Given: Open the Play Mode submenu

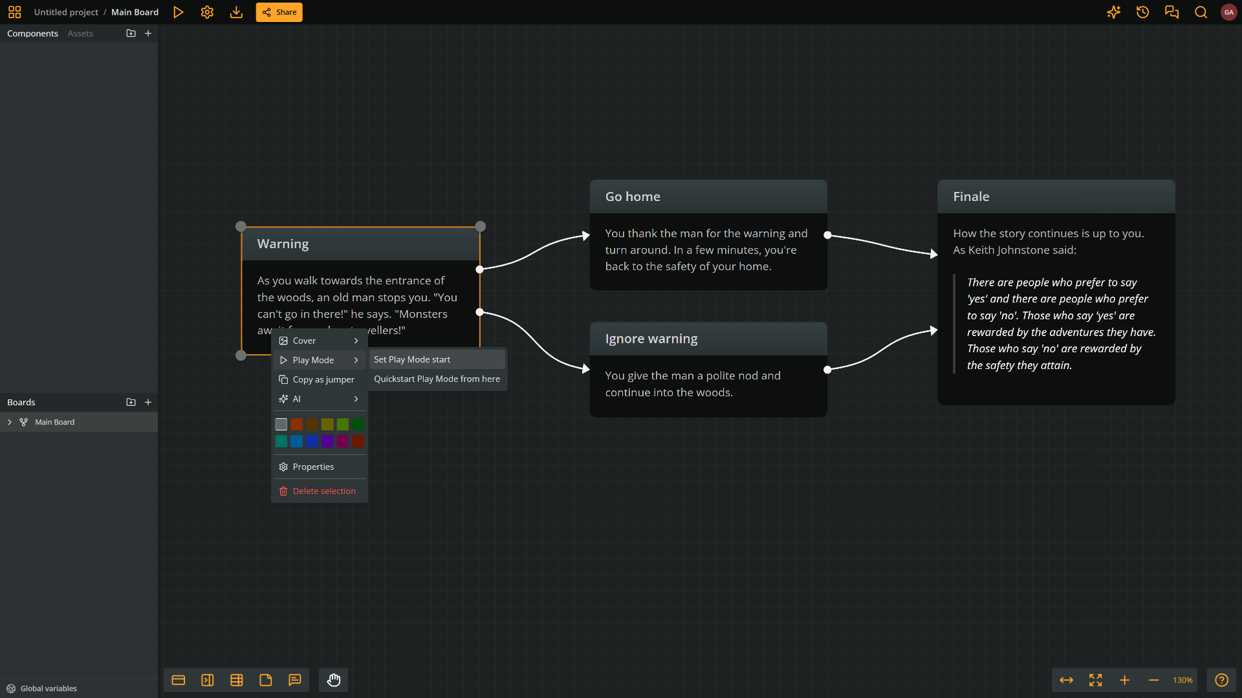Looking at the screenshot, I should click(x=320, y=360).
